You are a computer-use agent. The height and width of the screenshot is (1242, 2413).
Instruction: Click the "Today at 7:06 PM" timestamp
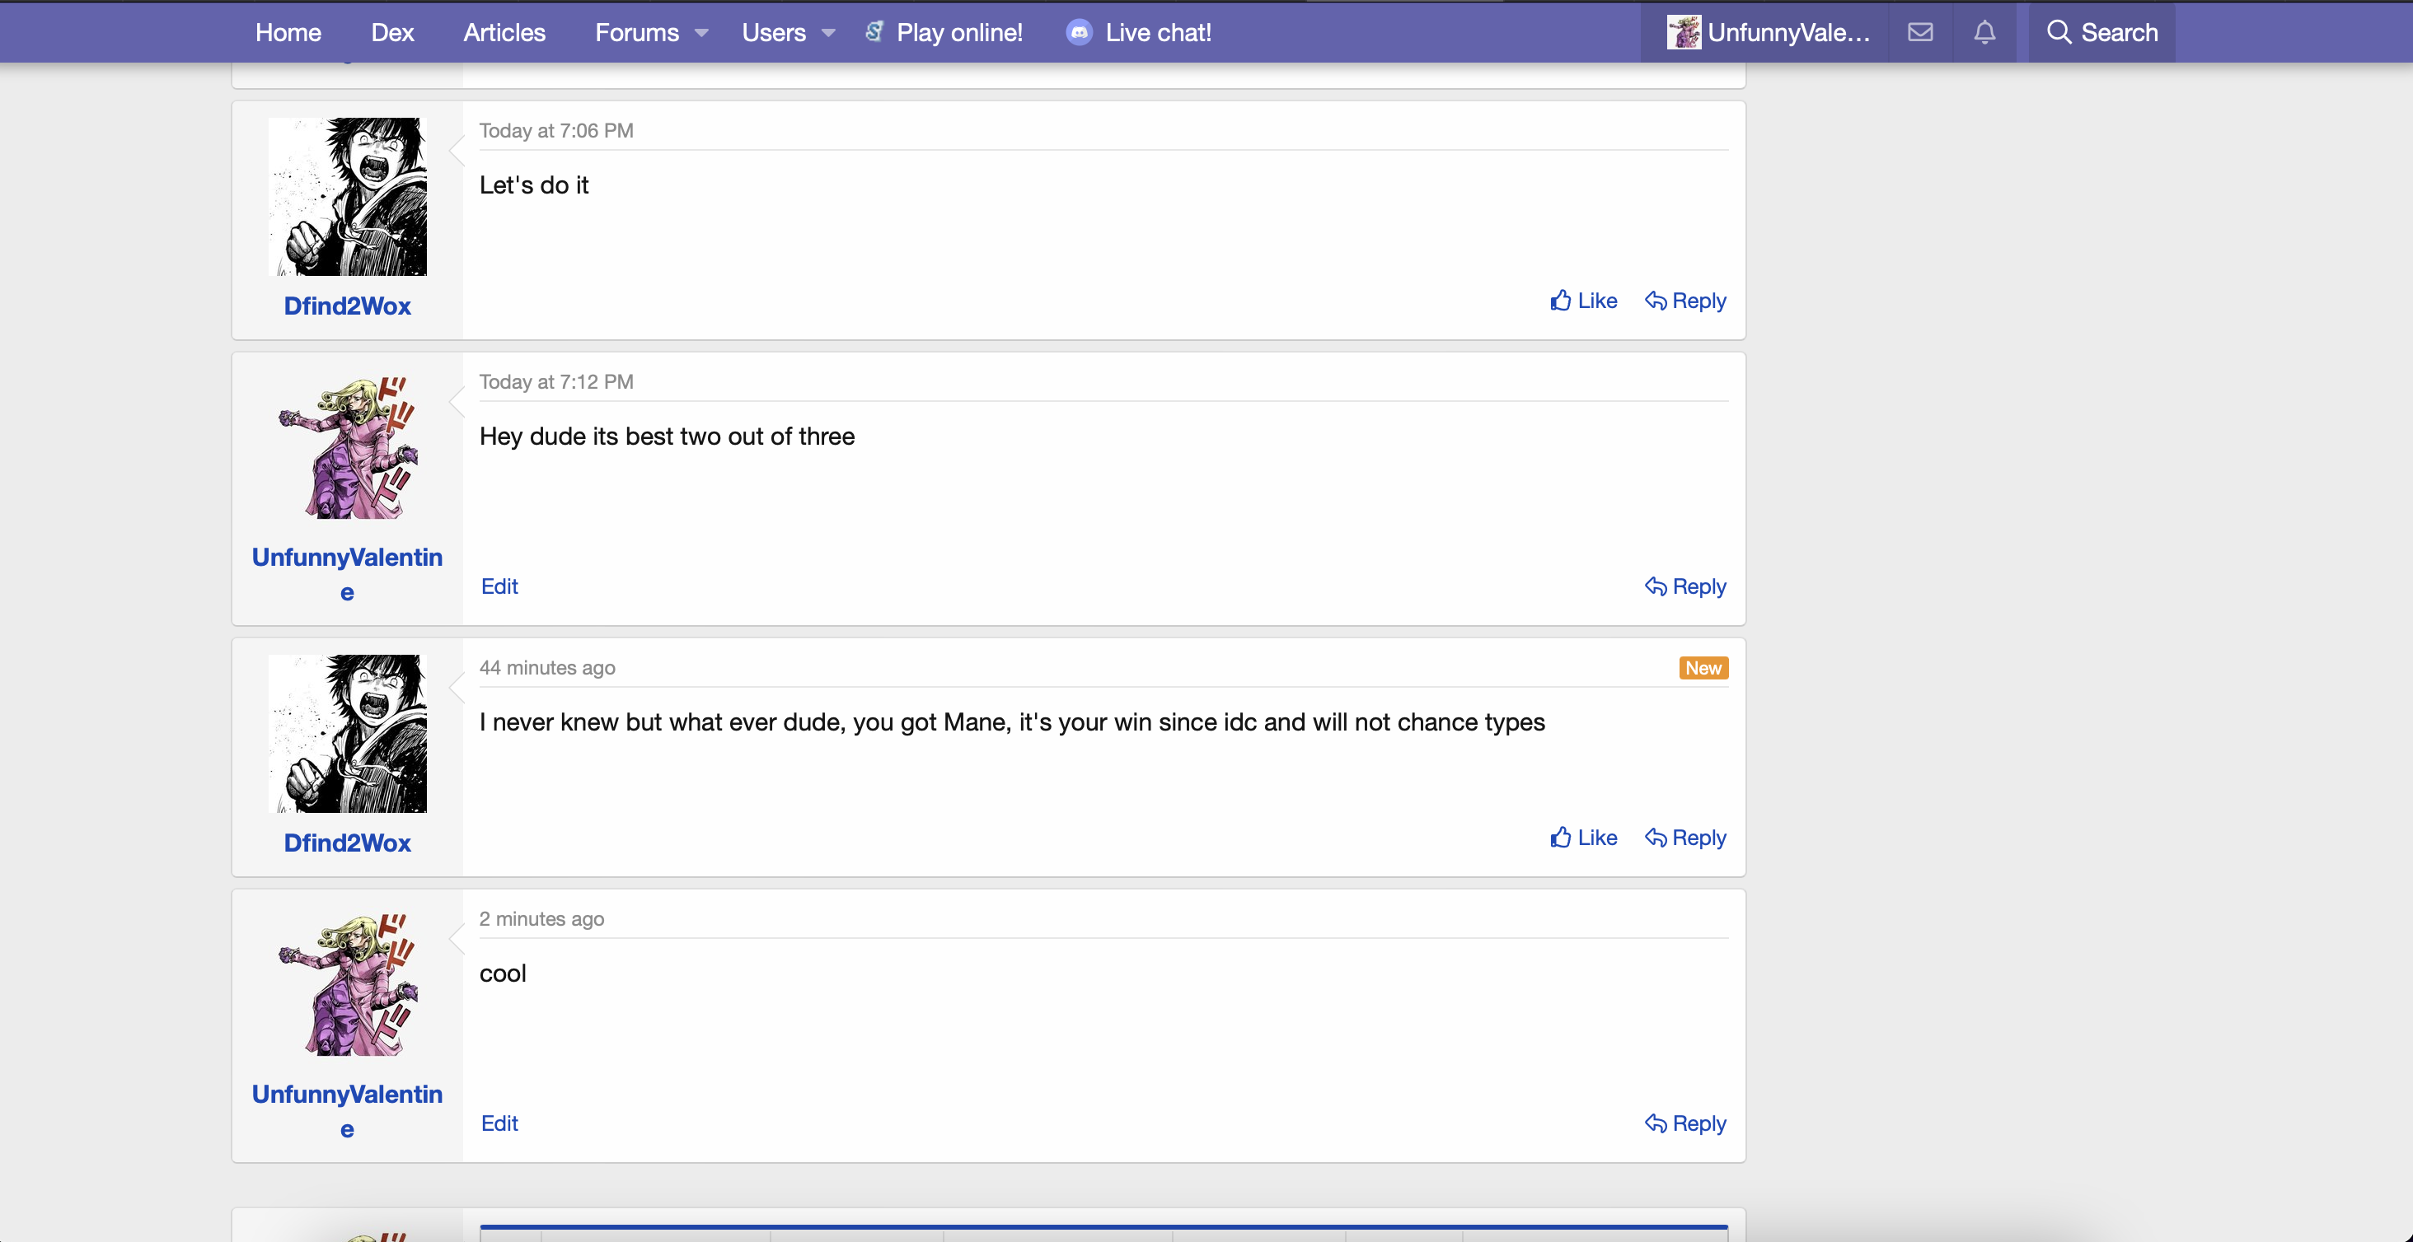[x=556, y=131]
